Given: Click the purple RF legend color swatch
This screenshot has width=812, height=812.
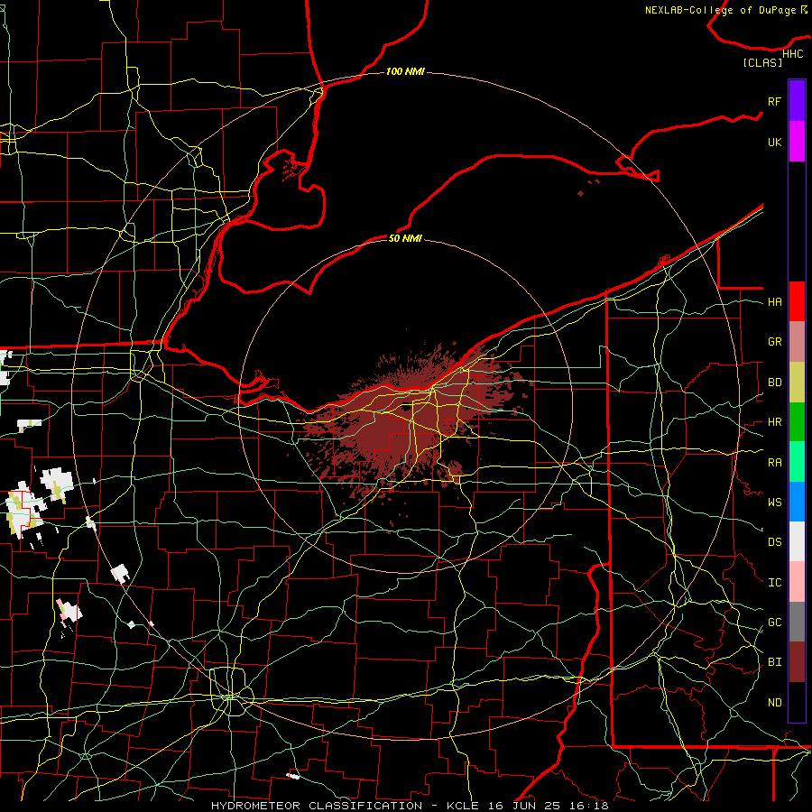Looking at the screenshot, I should (x=797, y=101).
